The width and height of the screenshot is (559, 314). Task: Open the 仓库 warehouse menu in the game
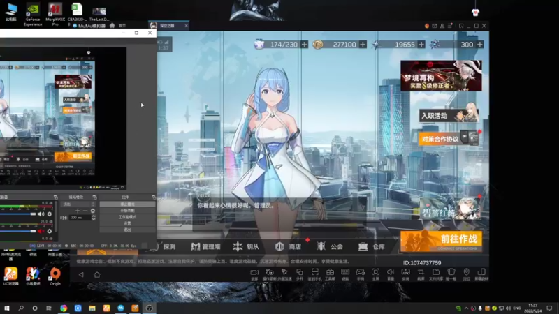coord(372,246)
